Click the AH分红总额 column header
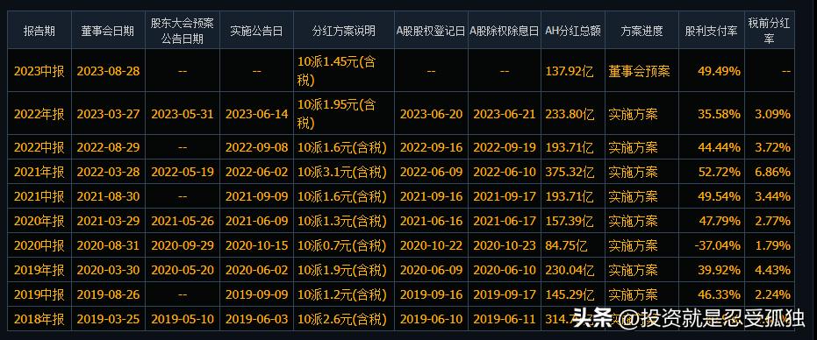Image resolution: width=817 pixels, height=340 pixels. click(x=573, y=31)
